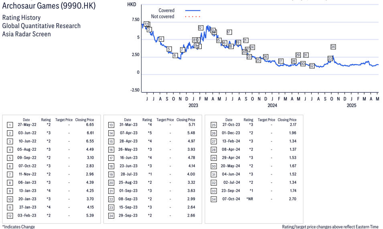Click the red dotted Not covered legend line

point(193,16)
